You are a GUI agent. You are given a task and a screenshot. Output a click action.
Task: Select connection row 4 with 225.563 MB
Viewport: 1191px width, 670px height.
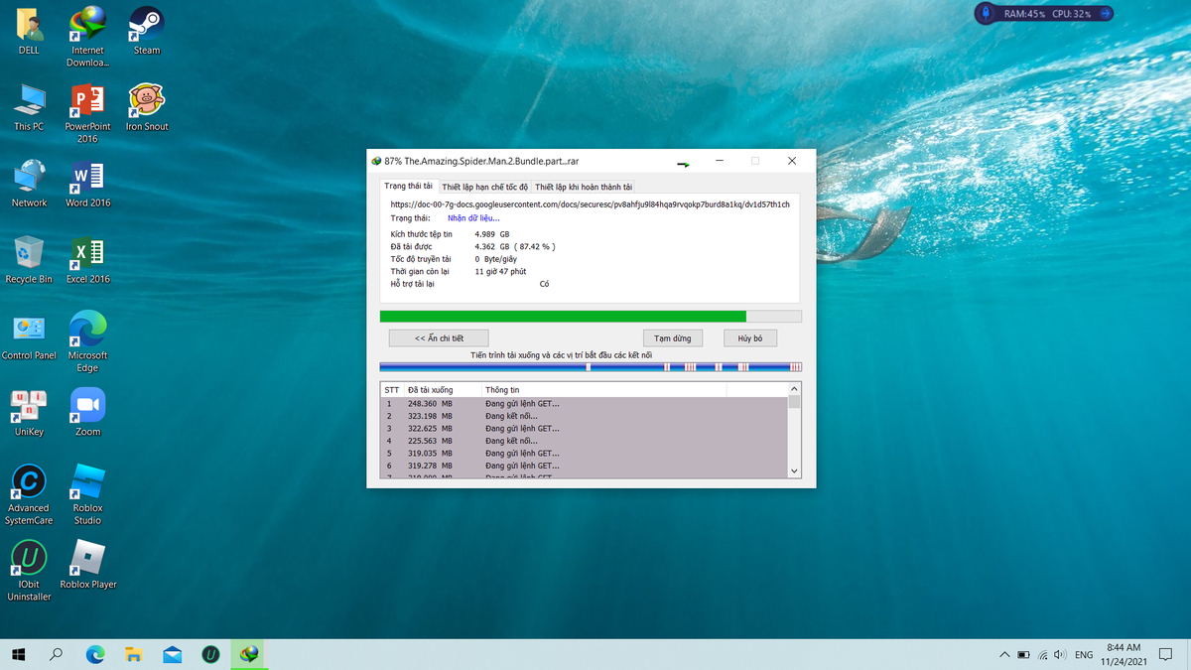pyautogui.click(x=585, y=441)
